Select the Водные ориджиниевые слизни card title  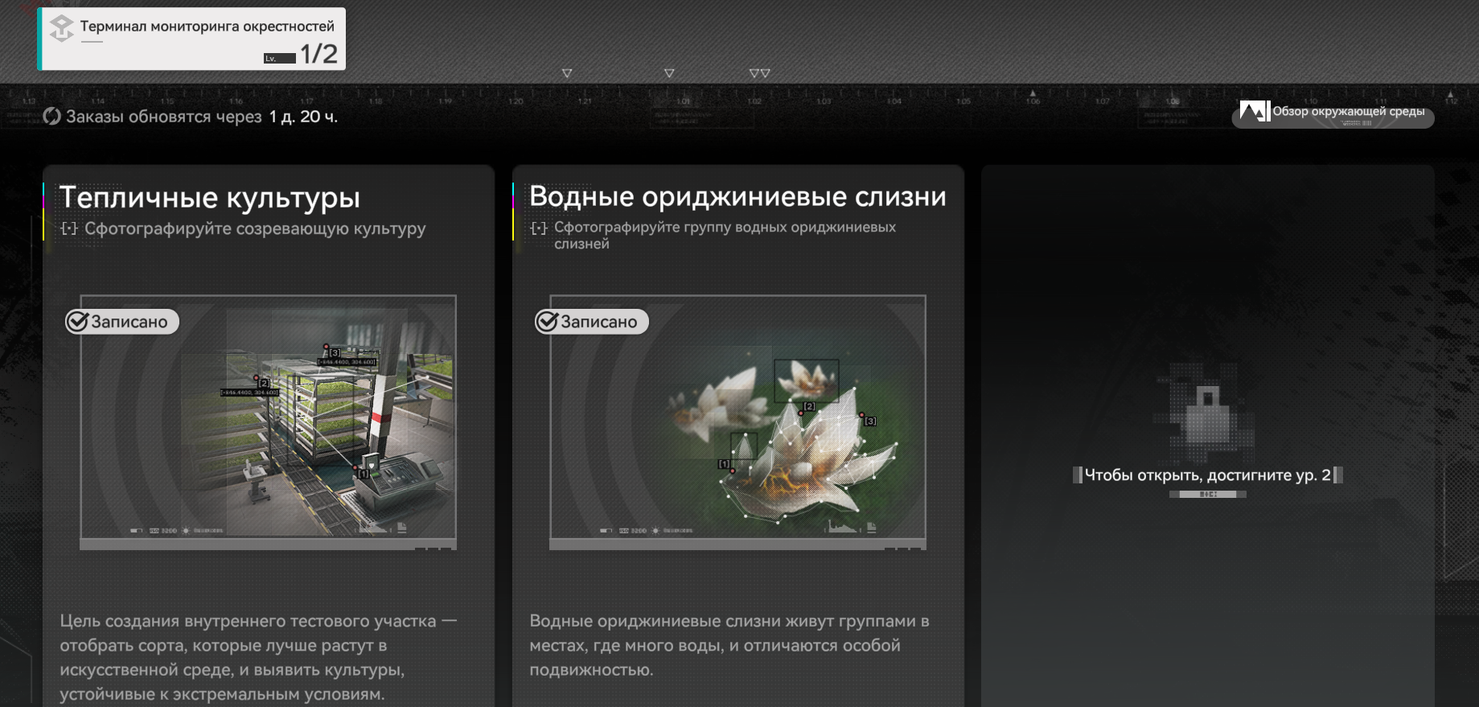coord(737,196)
